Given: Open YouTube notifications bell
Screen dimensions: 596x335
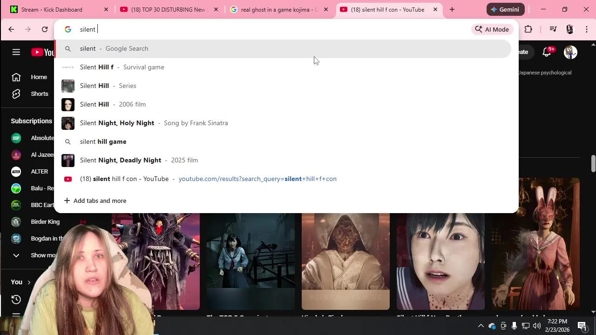Looking at the screenshot, I should coord(547,52).
